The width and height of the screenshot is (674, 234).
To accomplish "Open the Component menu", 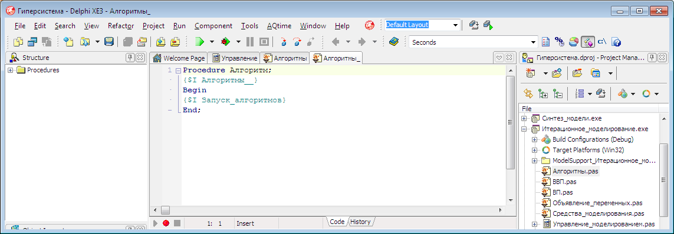I will coord(213,26).
